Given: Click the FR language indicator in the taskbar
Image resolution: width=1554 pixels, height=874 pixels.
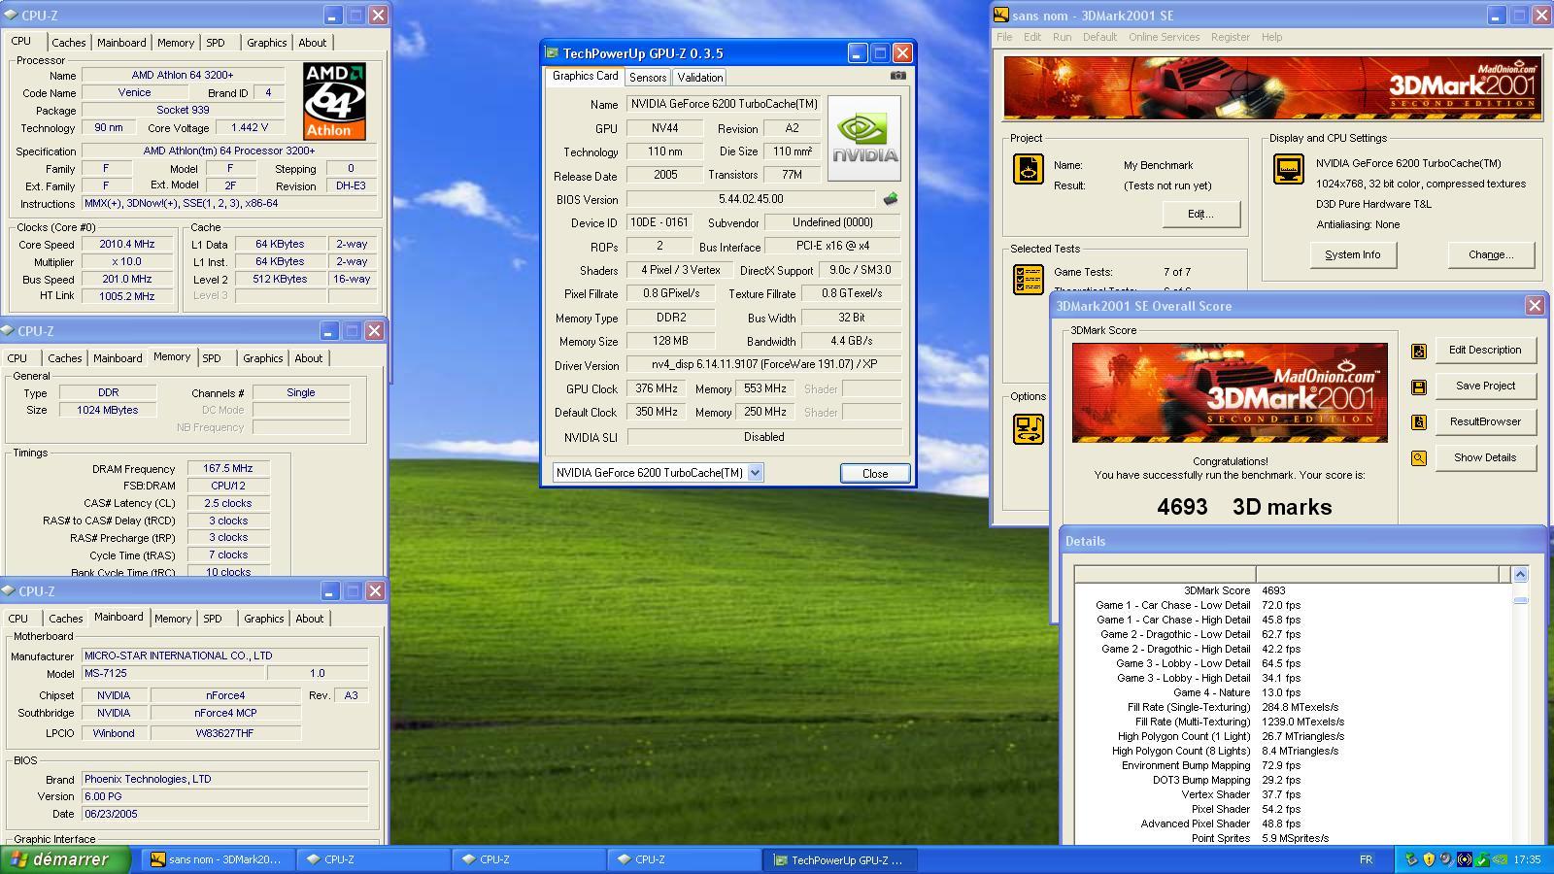Looking at the screenshot, I should [1366, 859].
